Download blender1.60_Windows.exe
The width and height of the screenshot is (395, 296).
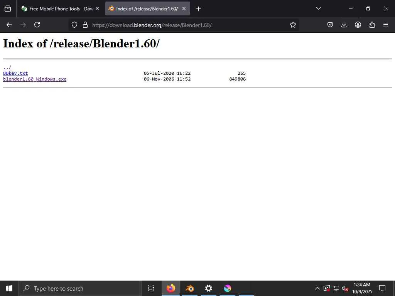[x=35, y=79]
